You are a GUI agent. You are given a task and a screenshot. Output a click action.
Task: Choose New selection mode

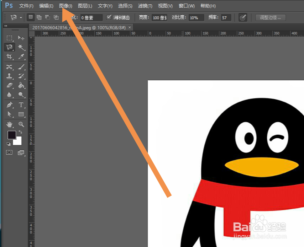click(31, 17)
